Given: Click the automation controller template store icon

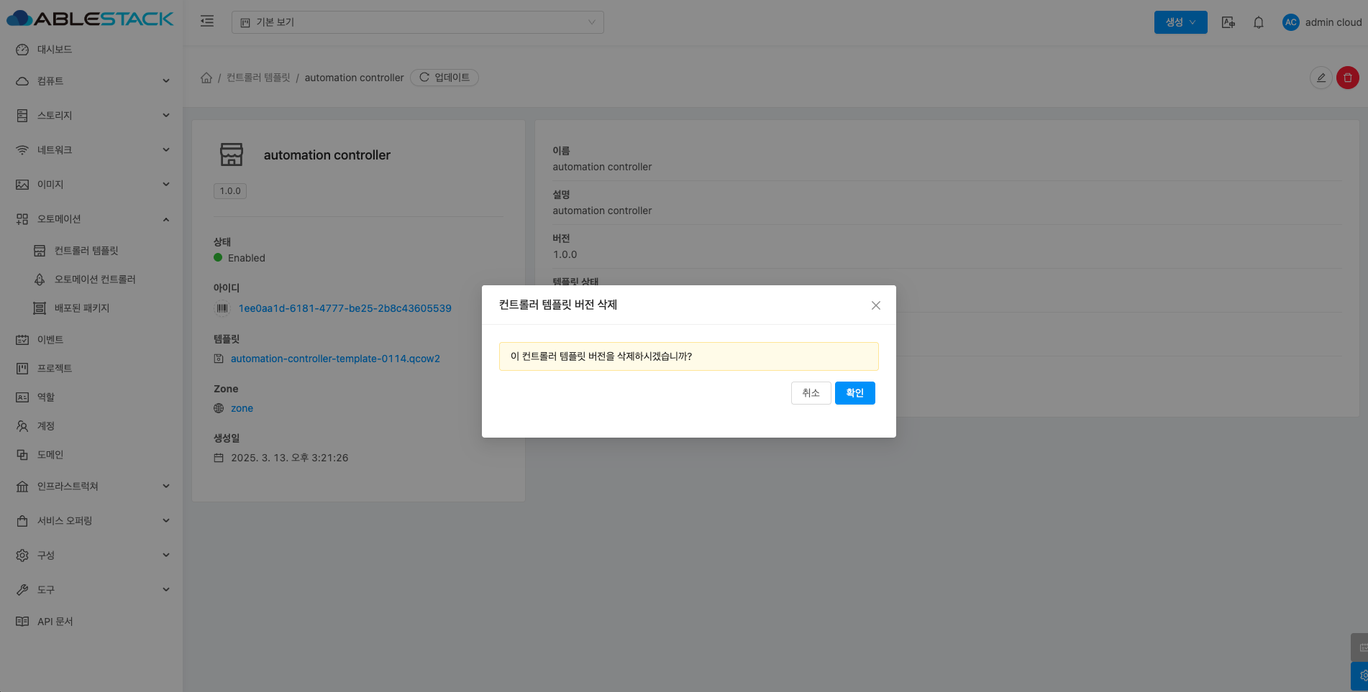Looking at the screenshot, I should [x=232, y=154].
